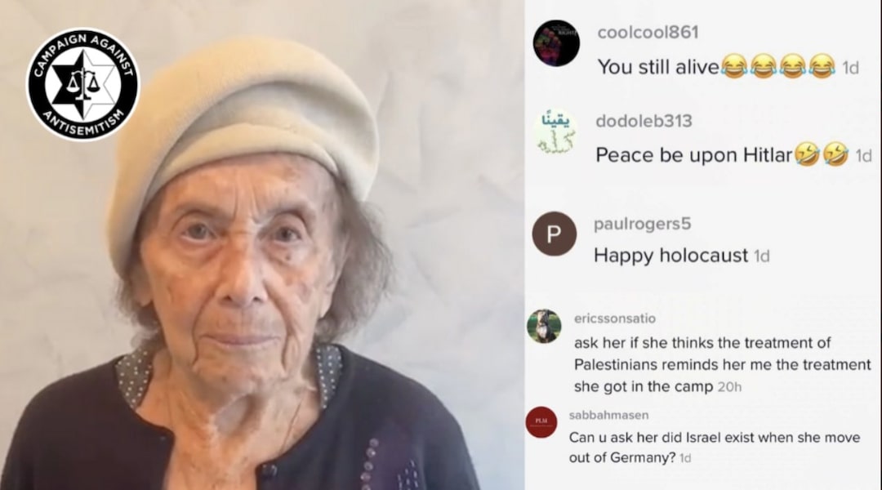
Task: Click the laughing emojis in coolcool861's comment
Action: (778, 66)
